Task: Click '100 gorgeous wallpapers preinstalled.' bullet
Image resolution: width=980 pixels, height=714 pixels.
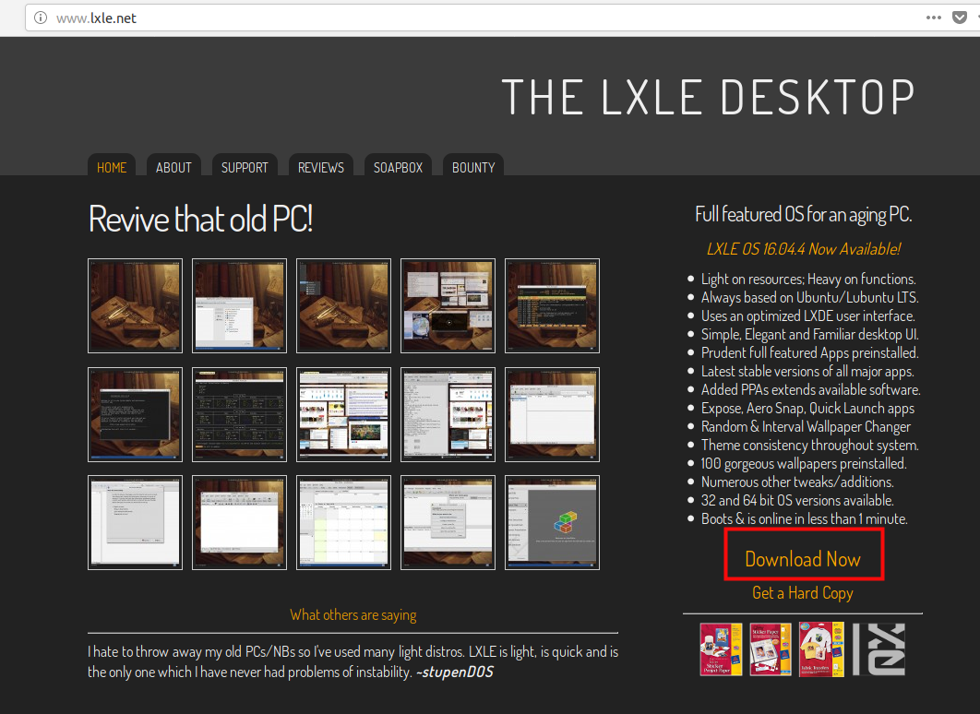Action: 804,463
